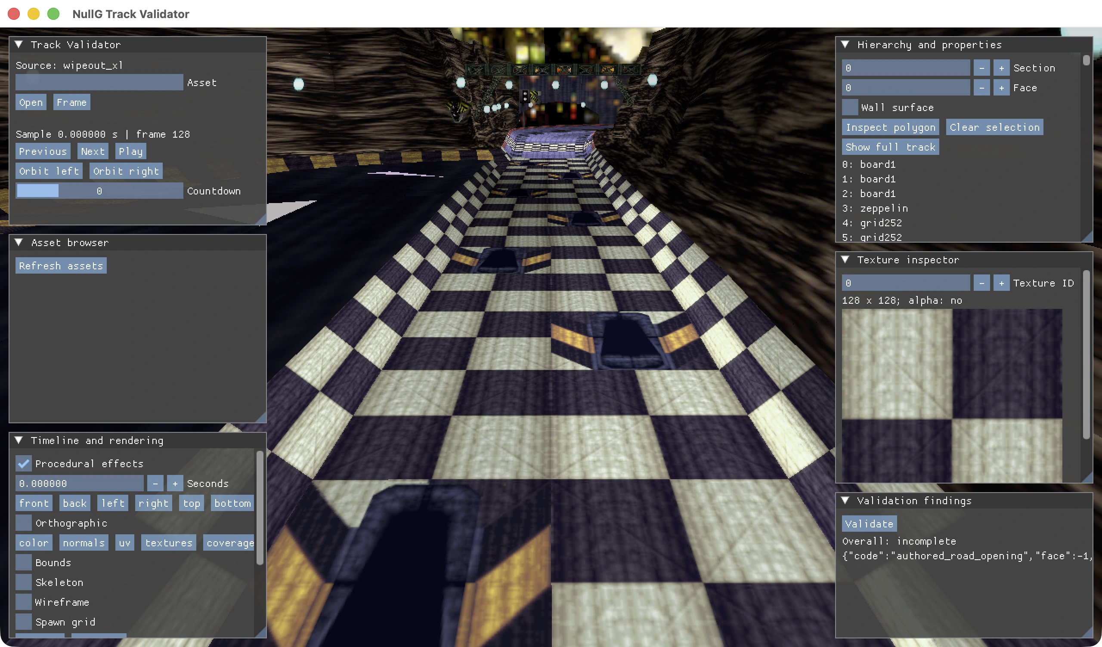The image size is (1102, 647).
Task: Adjust the Countdown slider
Action: click(x=99, y=191)
